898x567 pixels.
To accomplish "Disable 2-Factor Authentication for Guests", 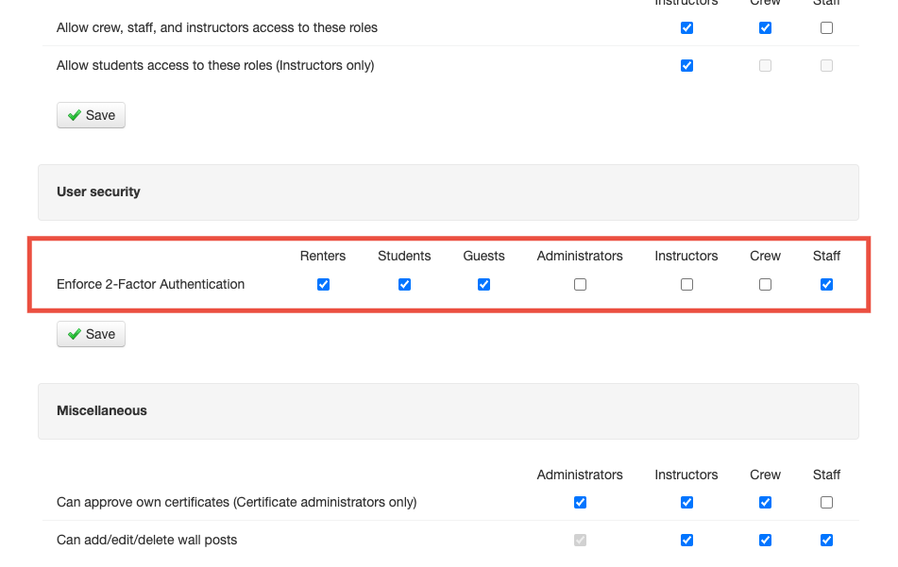I will coord(483,284).
